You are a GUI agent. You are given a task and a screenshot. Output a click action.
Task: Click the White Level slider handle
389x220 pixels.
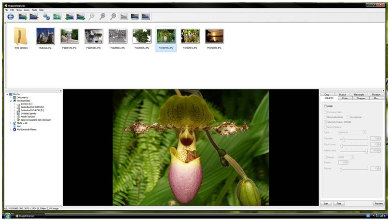click(366, 152)
